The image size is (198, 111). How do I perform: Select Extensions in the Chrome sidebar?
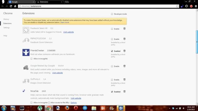(x=7, y=23)
